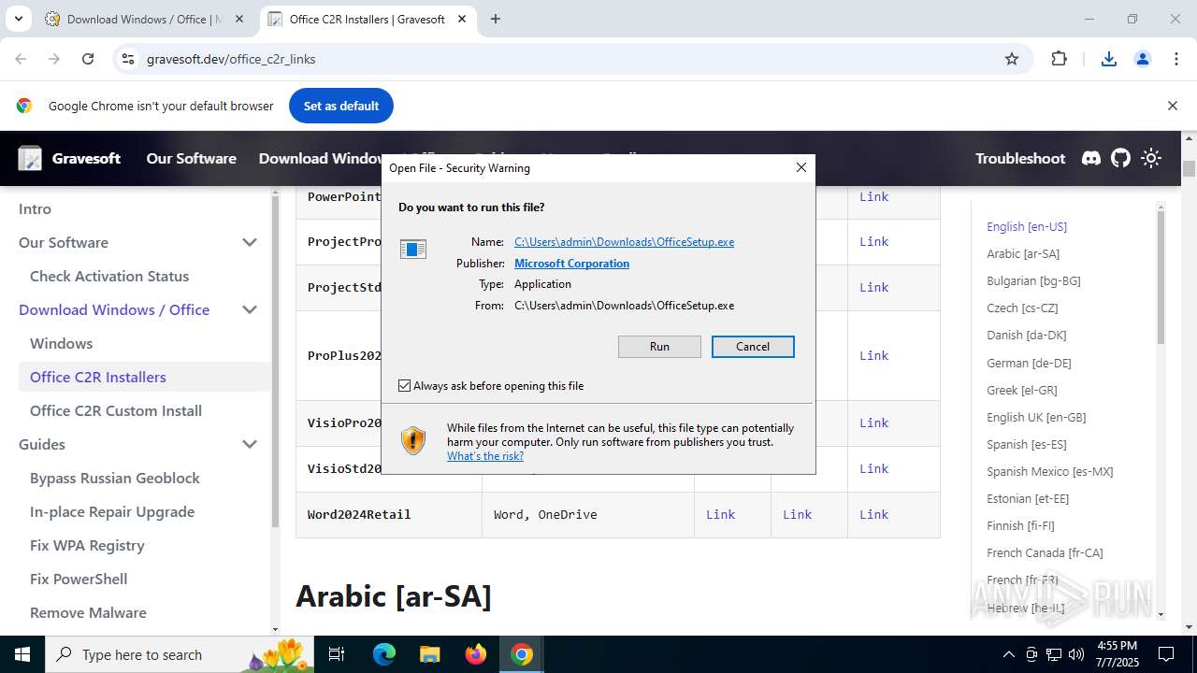Dismiss the default browser infobar
1197x673 pixels.
pyautogui.click(x=1172, y=106)
